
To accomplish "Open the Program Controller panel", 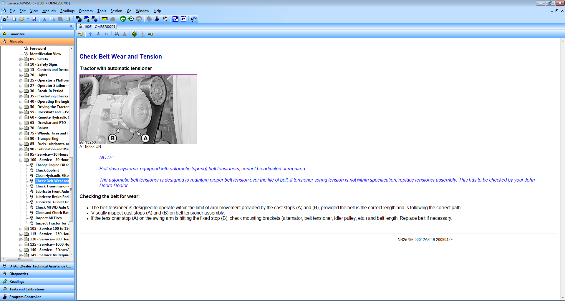I will (37, 297).
